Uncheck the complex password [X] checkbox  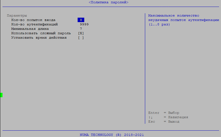coord(81,33)
